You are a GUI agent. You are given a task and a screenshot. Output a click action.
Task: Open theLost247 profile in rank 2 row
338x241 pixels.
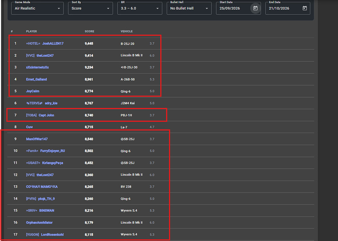click(x=45, y=56)
